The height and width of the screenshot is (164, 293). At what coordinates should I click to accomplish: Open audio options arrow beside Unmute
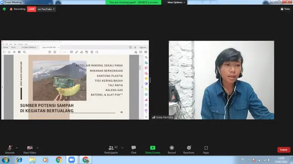17,148
